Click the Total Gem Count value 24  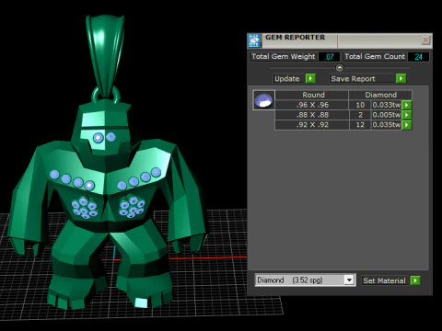[x=418, y=57]
